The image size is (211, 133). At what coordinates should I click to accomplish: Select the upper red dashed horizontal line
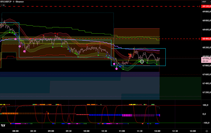92,6
